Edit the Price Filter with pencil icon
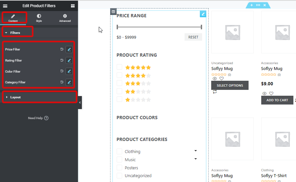This screenshot has height=182, width=296. click(69, 49)
